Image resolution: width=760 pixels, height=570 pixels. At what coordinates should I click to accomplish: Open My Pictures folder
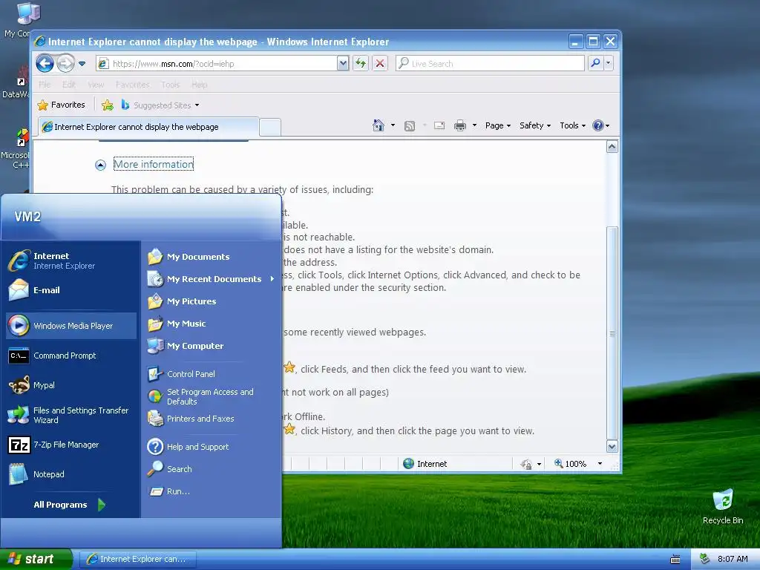211,301
